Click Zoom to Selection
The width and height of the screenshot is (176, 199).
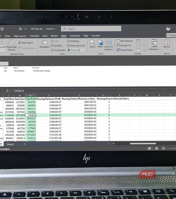(109, 45)
